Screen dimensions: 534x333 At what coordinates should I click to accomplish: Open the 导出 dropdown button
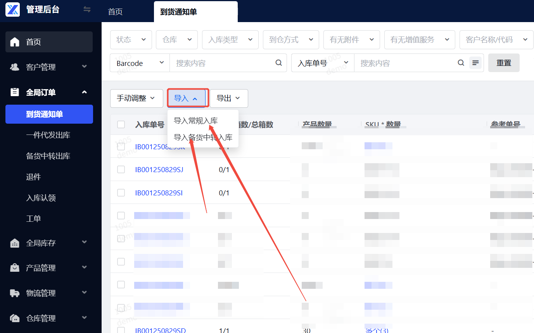coord(229,98)
